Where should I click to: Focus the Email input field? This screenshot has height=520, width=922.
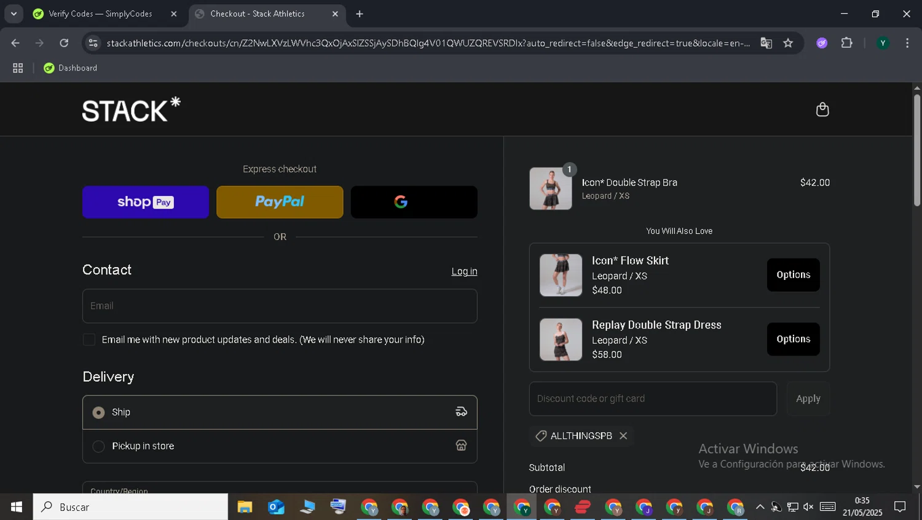pyautogui.click(x=280, y=306)
